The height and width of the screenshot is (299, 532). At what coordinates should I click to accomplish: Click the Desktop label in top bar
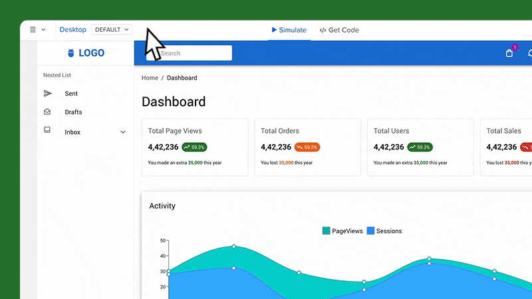pyautogui.click(x=72, y=30)
